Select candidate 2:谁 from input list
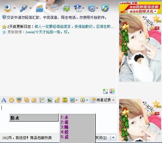The height and width of the screenshot is (143, 162). pos(65,122)
